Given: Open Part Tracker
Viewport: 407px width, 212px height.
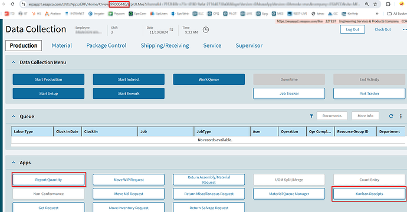Looking at the screenshot, I should (369, 93).
